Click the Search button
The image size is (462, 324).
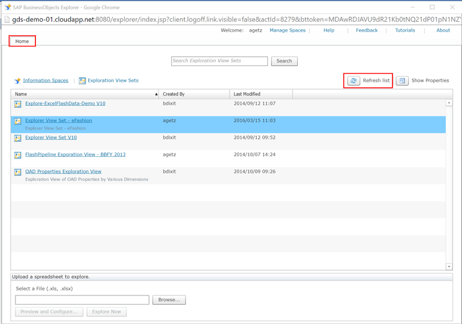coord(284,61)
